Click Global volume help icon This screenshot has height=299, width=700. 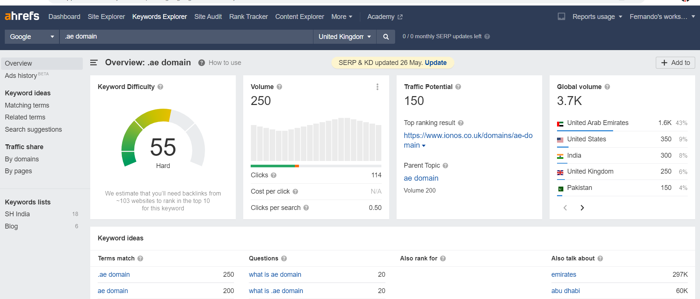coord(607,87)
